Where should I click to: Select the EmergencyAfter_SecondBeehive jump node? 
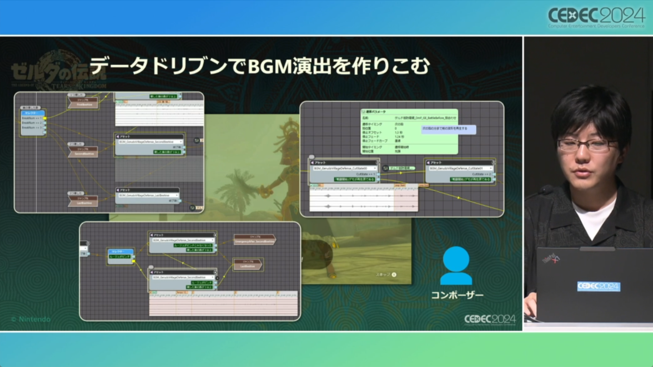255,239
